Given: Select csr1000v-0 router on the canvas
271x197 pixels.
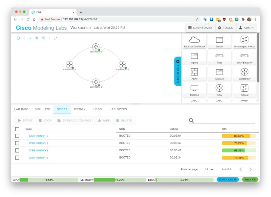Looking at the screenshot, I should click(96, 82).
